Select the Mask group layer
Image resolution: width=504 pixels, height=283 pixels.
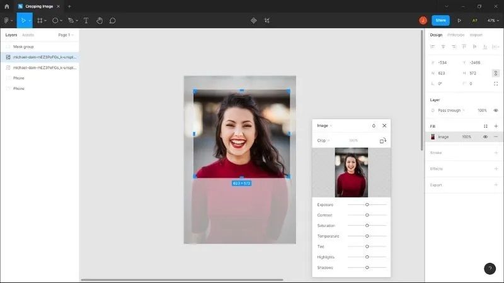click(x=23, y=47)
